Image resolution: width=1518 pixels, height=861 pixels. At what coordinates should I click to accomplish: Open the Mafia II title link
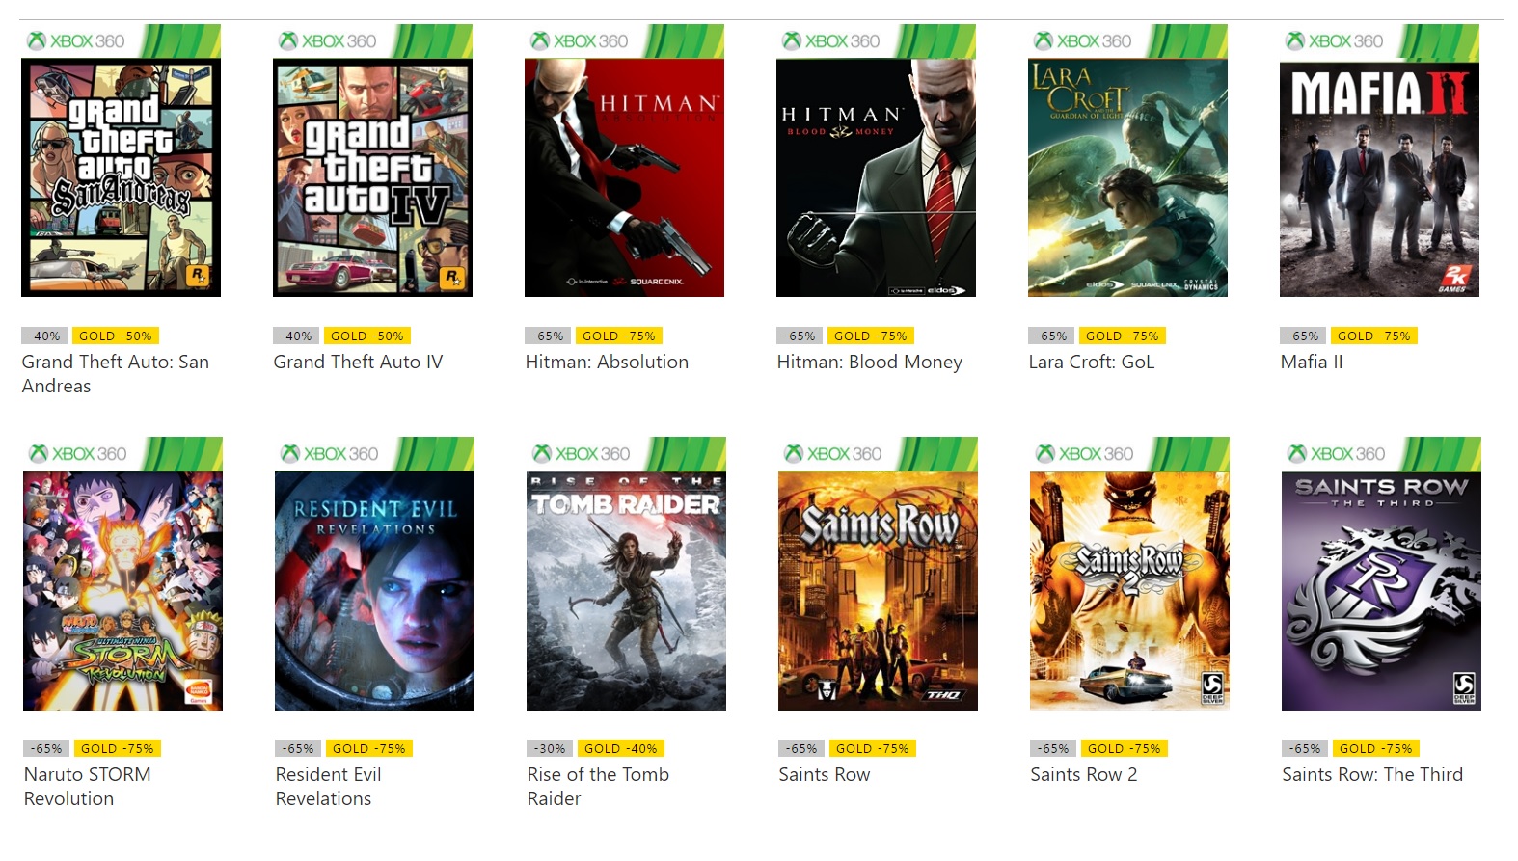click(1311, 362)
